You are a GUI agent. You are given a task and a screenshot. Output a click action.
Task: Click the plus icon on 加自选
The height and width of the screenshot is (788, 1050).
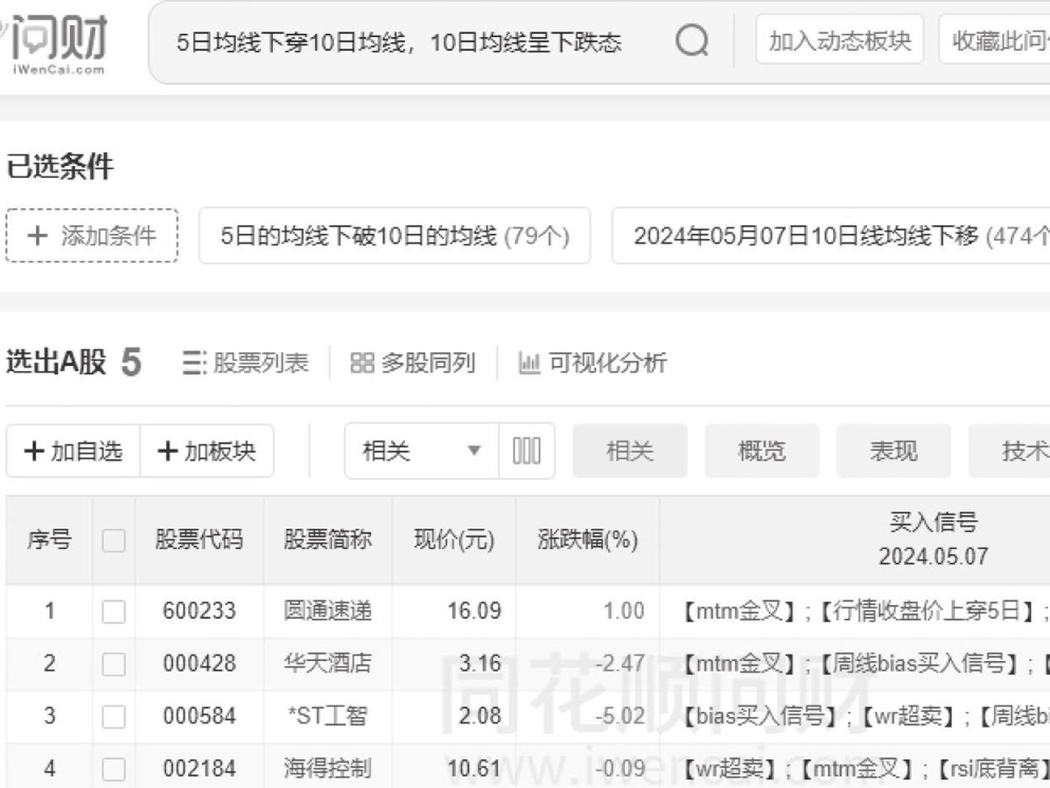point(34,451)
